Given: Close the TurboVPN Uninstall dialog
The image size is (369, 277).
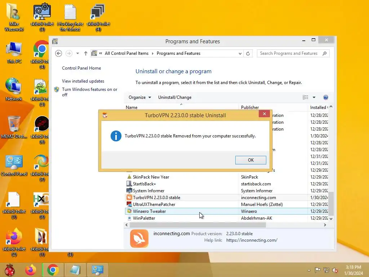Looking at the screenshot, I should tap(264, 114).
